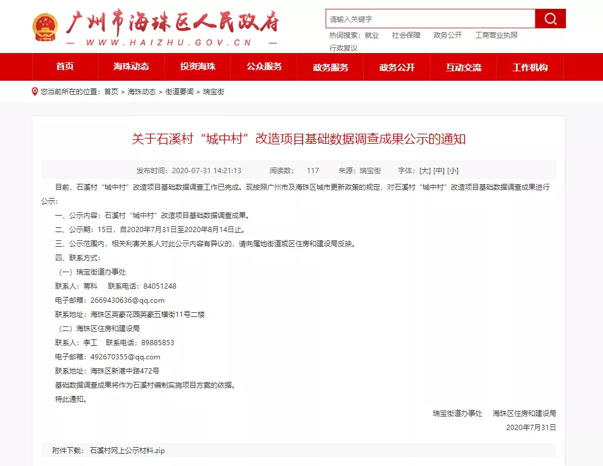Click the phone number 89885853
Viewport: 603px width, 466px height.
click(x=158, y=342)
